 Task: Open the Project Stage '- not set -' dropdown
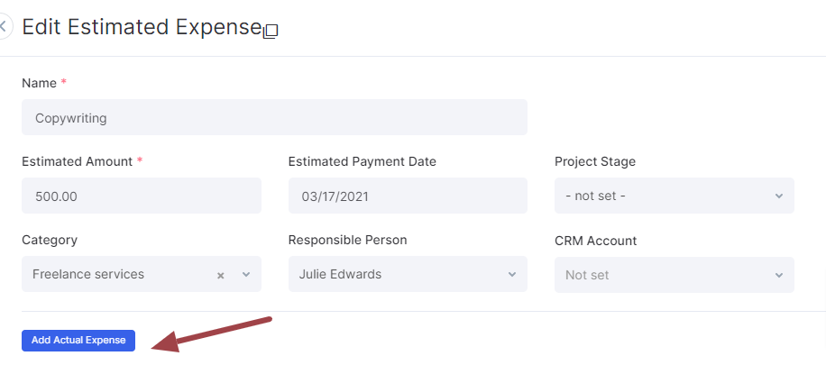675,196
